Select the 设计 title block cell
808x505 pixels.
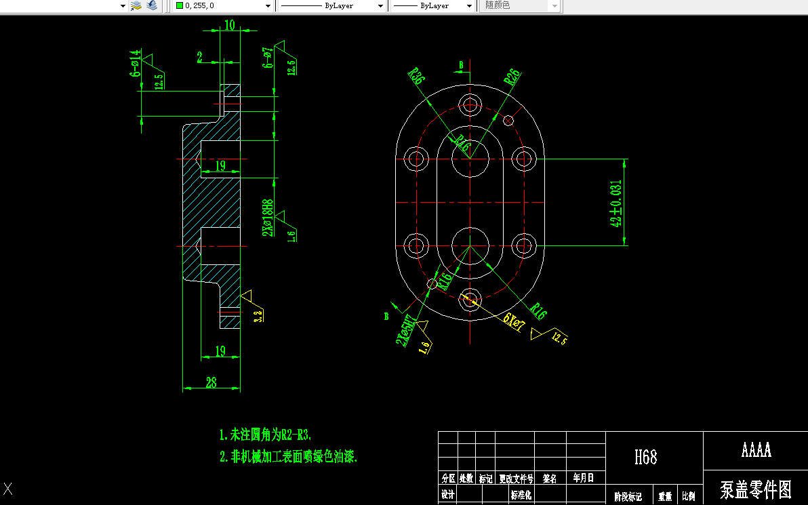pos(448,495)
